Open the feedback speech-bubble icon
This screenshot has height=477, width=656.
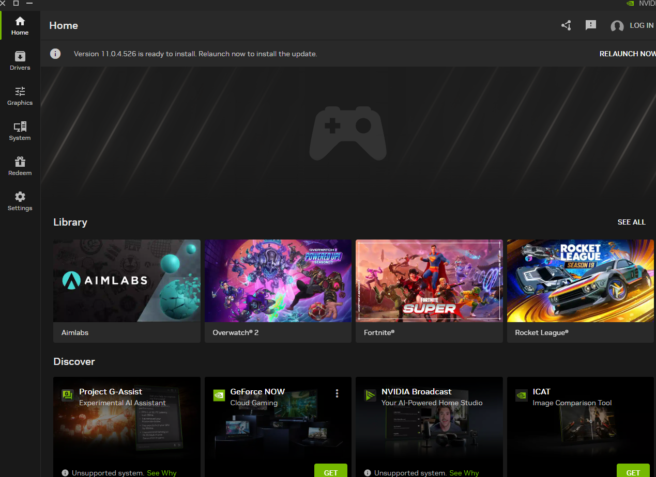coord(591,25)
